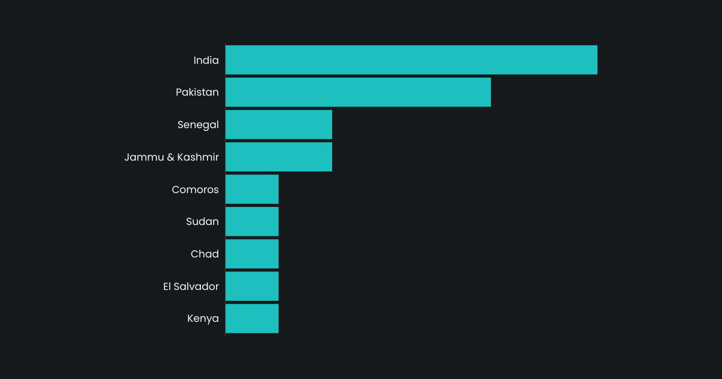
Task: Click the Chad label text
Action: click(205, 254)
